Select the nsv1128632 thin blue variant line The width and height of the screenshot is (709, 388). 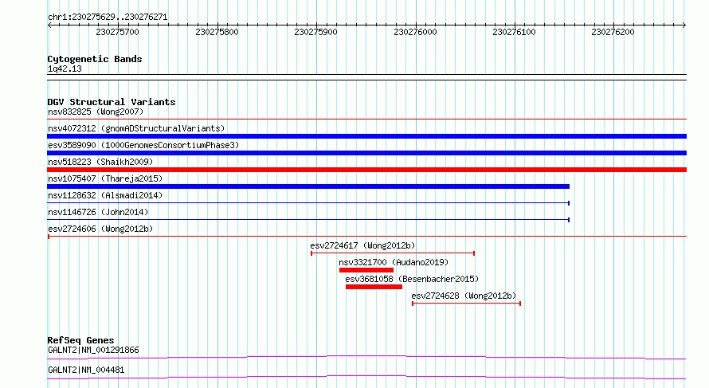308,203
